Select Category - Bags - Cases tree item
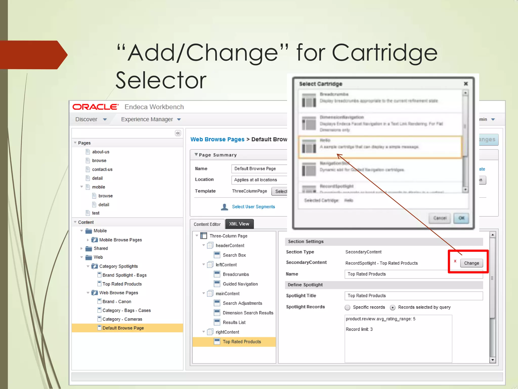Image resolution: width=518 pixels, height=389 pixels. tap(126, 310)
